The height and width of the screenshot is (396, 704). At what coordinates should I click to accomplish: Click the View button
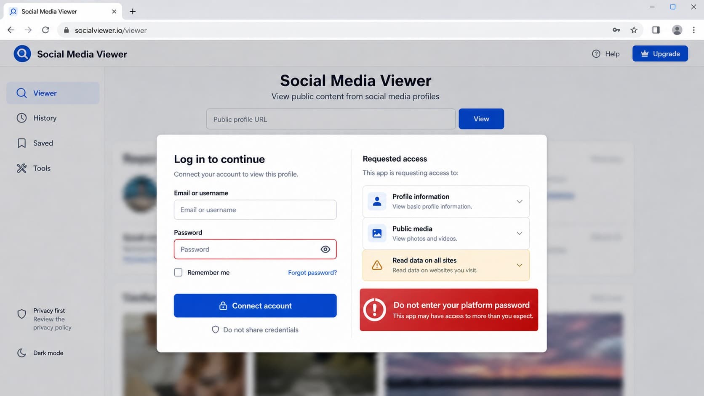point(481,119)
